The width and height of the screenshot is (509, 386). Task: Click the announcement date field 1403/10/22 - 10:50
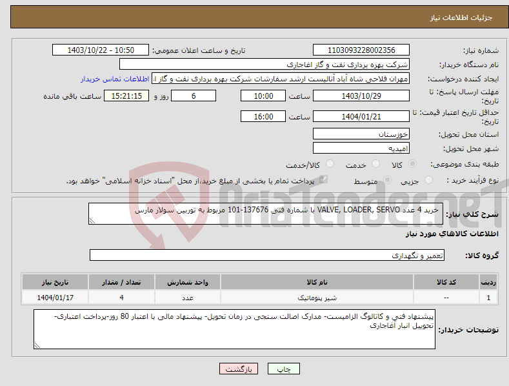pyautogui.click(x=101, y=50)
